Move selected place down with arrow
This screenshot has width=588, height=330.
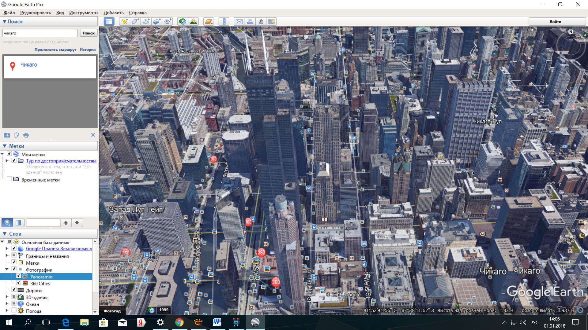[77, 223]
